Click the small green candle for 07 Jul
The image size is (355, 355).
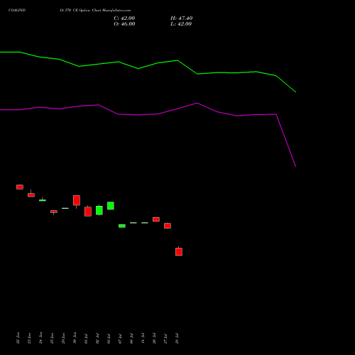pos(122,226)
